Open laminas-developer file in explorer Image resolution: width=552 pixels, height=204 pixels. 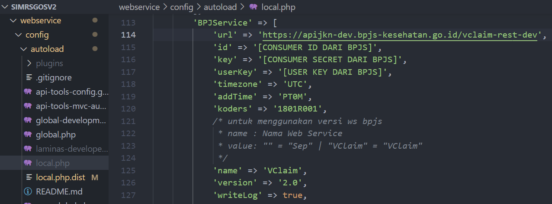72,149
